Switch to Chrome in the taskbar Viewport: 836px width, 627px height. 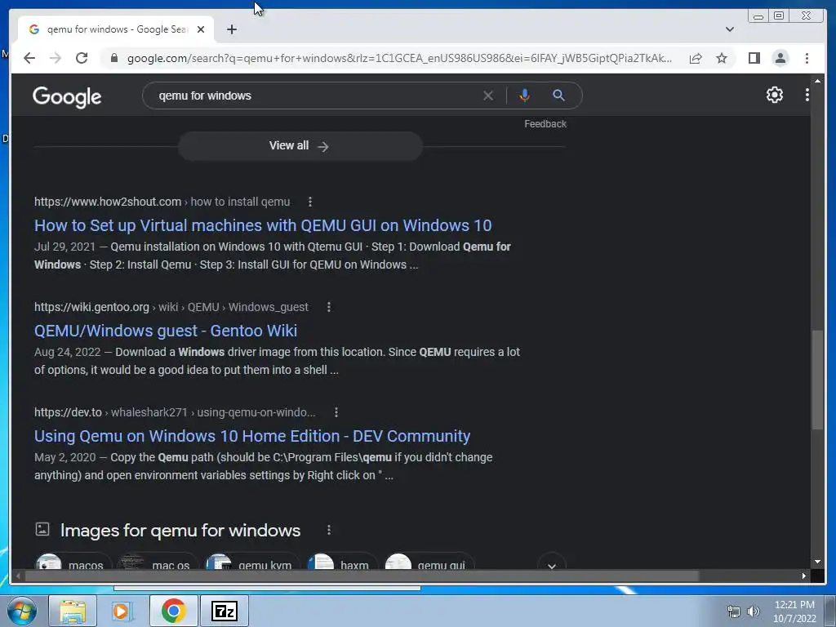pos(173,611)
